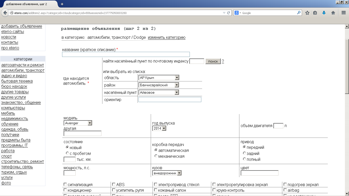349x196 pixels.
Task: Select 'передний' drive radio button
Action: pyautogui.click(x=244, y=147)
